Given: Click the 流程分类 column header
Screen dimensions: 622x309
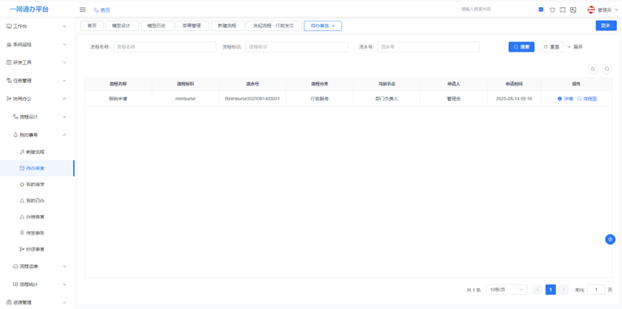Looking at the screenshot, I should 319,84.
